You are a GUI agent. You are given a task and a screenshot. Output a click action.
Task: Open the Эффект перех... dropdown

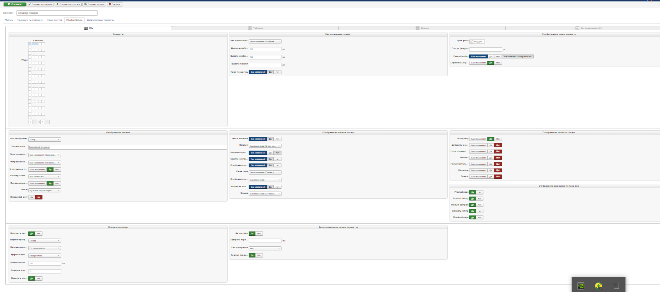pos(45,256)
